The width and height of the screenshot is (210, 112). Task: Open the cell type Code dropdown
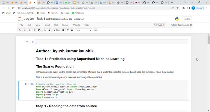tap(83, 30)
